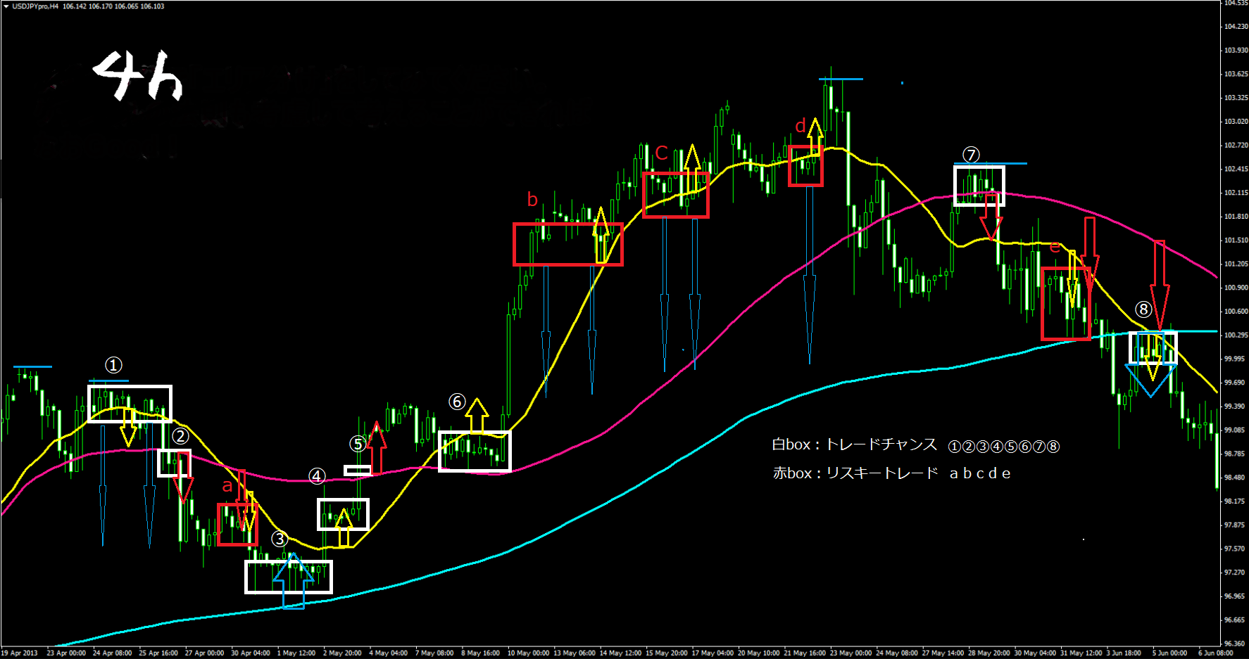Click the 101.205 price scale label
This screenshot has width=1249, height=659.
coord(1236,264)
